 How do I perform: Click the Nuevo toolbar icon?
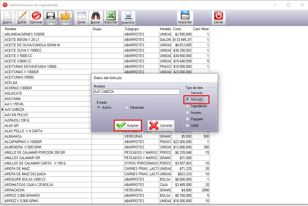click(x=7, y=17)
